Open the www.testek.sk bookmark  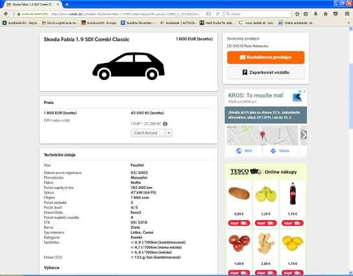[258, 23]
